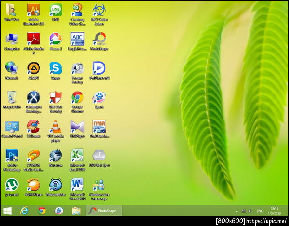This screenshot has height=226, width=289.
Task: Open the volume control tray icon
Action: point(250,211)
